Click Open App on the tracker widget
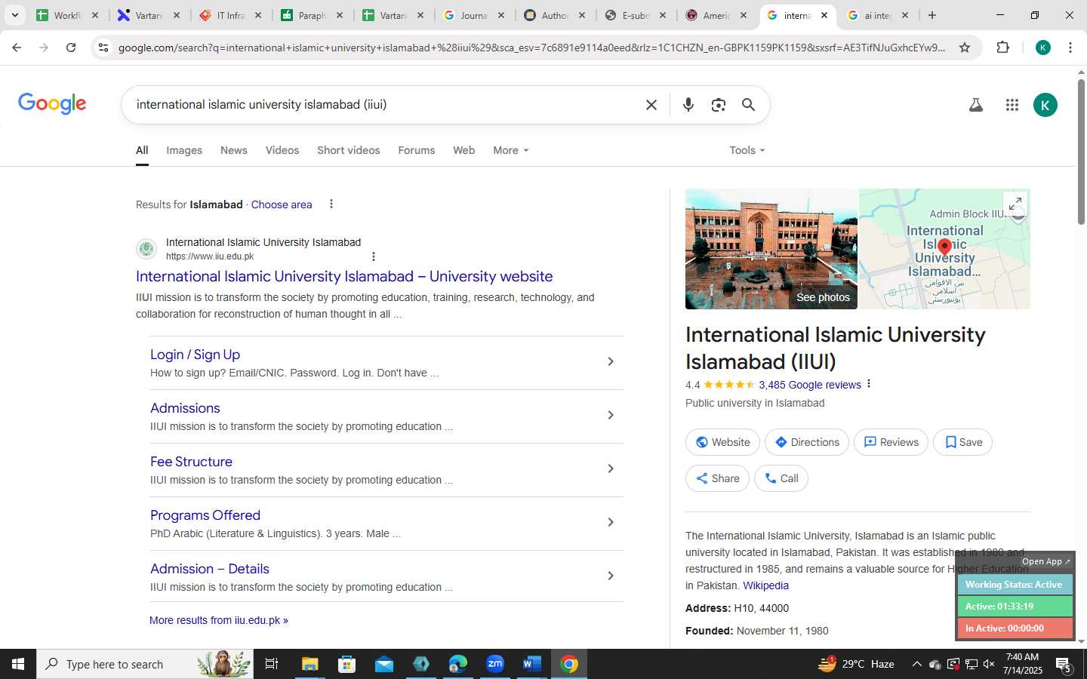1087x679 pixels. point(1045,561)
